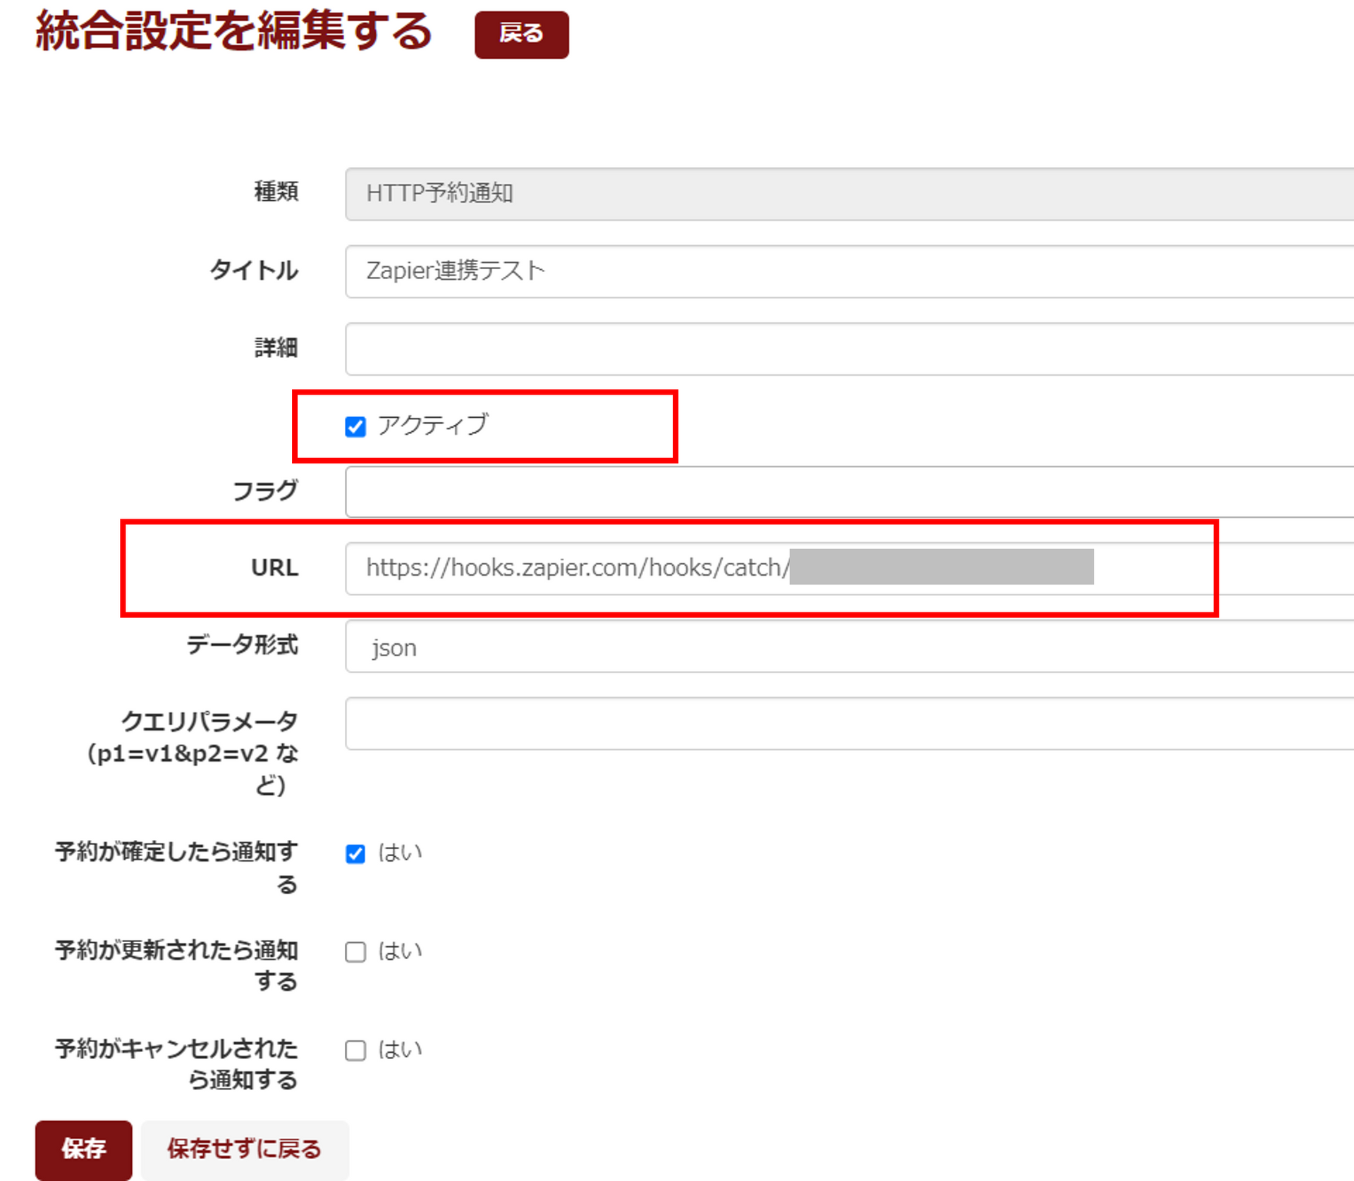Click the empty 詳細 input field
1354x1181 pixels.
(846, 349)
